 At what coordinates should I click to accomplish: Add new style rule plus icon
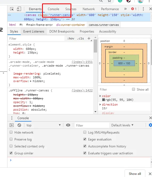(89, 38)
